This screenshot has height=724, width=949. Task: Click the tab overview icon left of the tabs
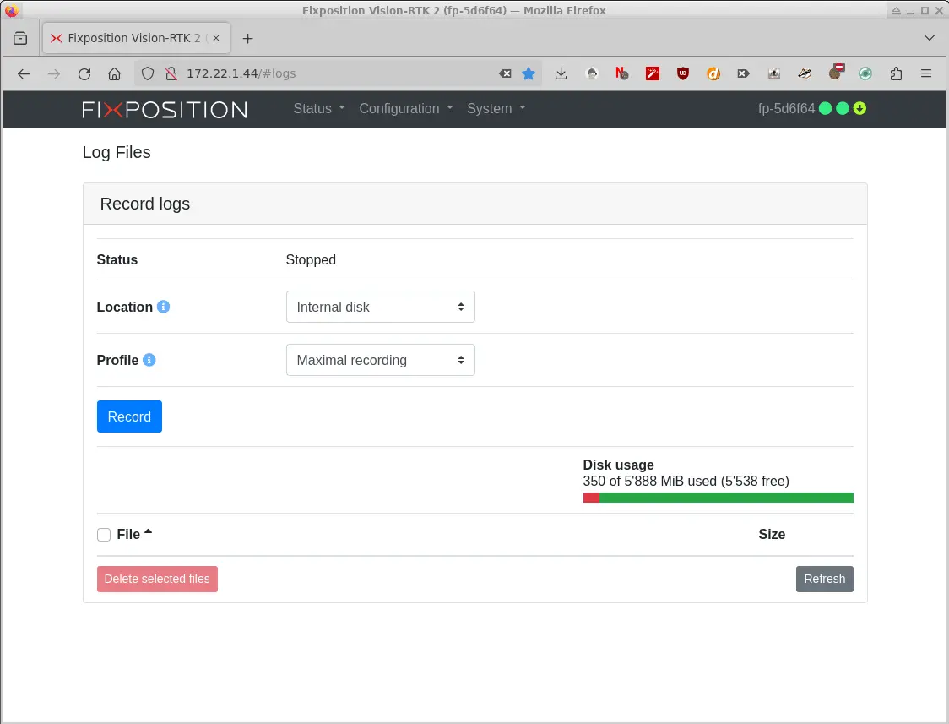(x=20, y=38)
